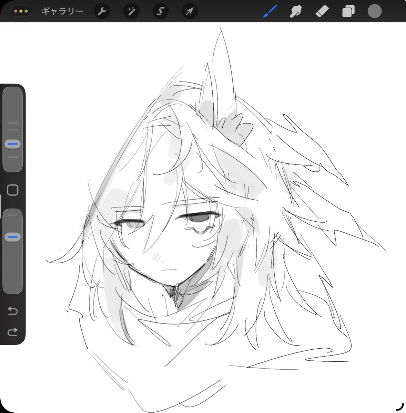This screenshot has height=413, width=406.
Task: Select the Smudge finger tool
Action: pyautogui.click(x=295, y=11)
